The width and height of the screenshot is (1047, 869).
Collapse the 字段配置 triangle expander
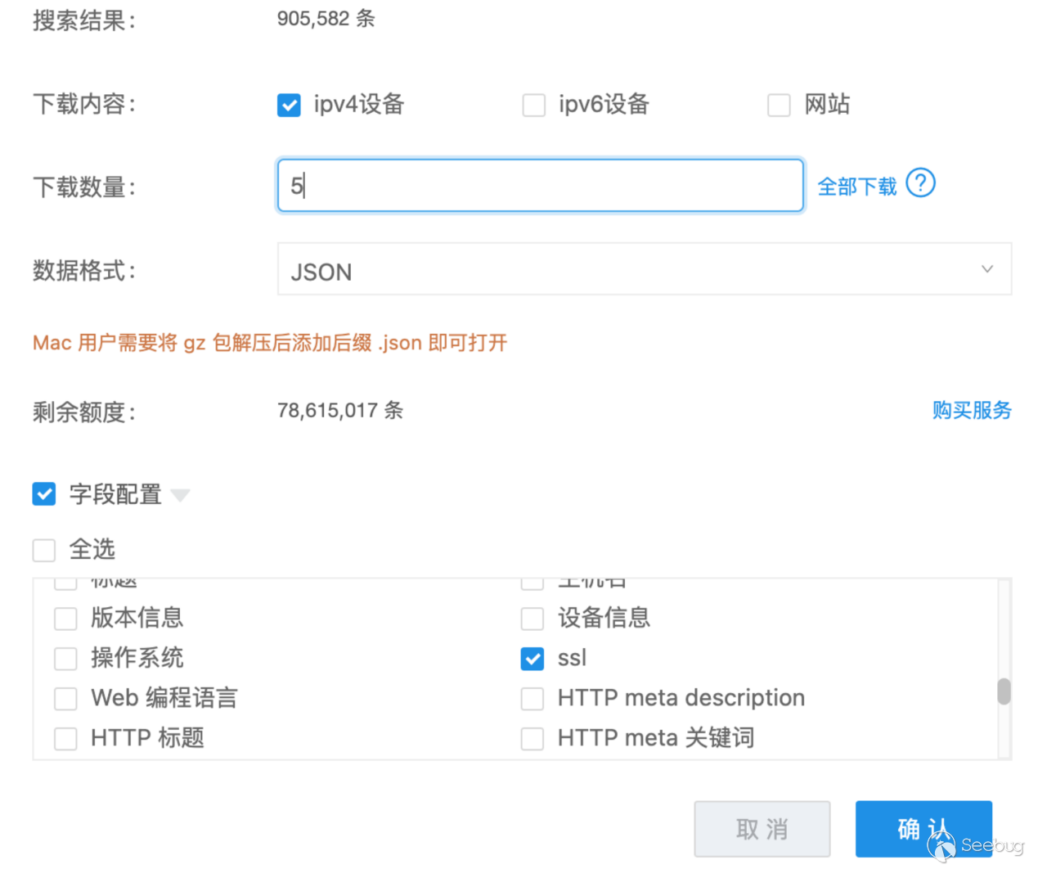pos(181,495)
